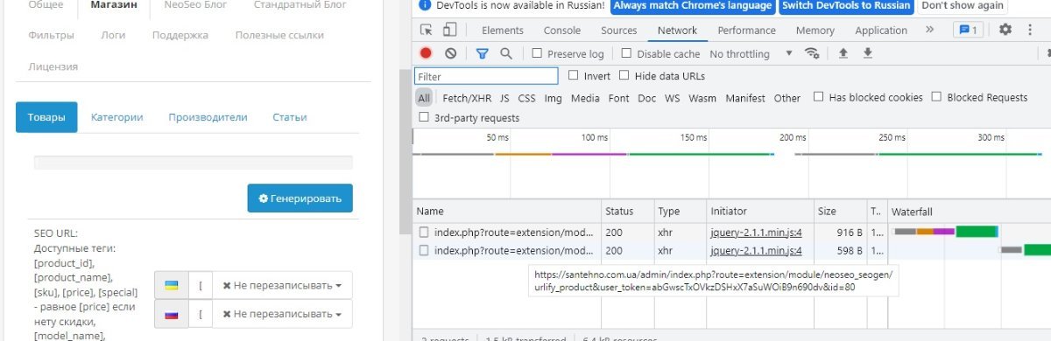This screenshot has width=1051, height=341.
Task: Open Ukrainian row overwrite dropdown
Action: pos(281,285)
